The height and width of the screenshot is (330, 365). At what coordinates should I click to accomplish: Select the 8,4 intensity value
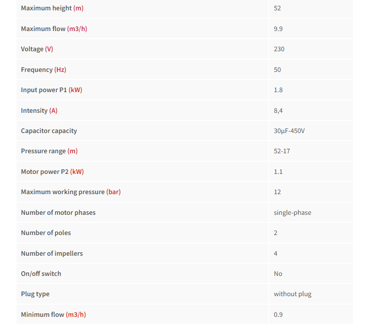coord(278,110)
